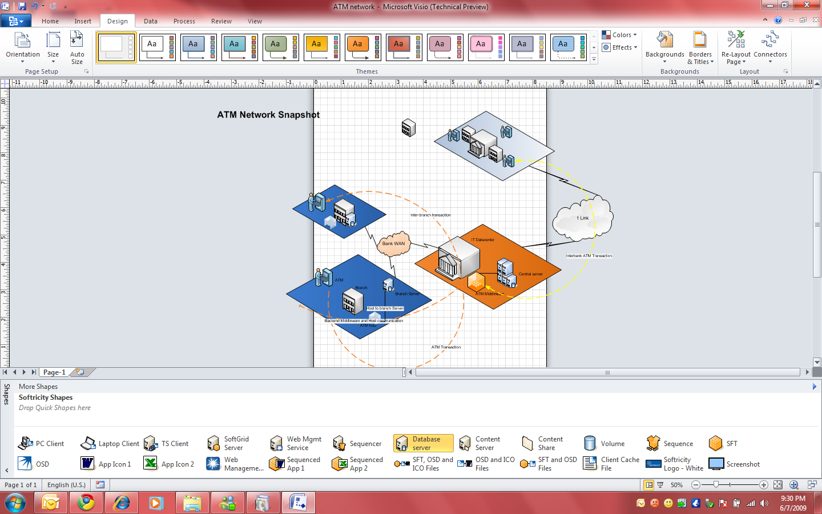The height and width of the screenshot is (514, 822).
Task: Click the zoom in plus button
Action: pos(763,485)
